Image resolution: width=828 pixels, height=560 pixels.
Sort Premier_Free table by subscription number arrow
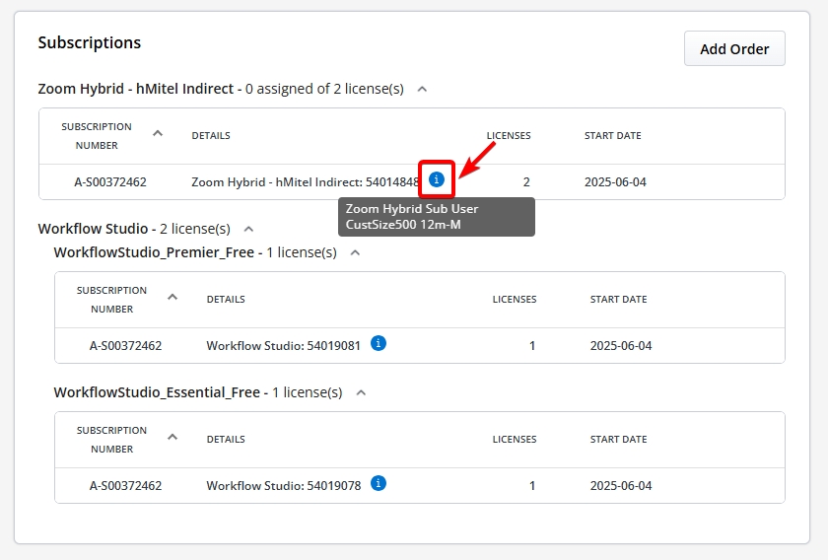(x=172, y=298)
